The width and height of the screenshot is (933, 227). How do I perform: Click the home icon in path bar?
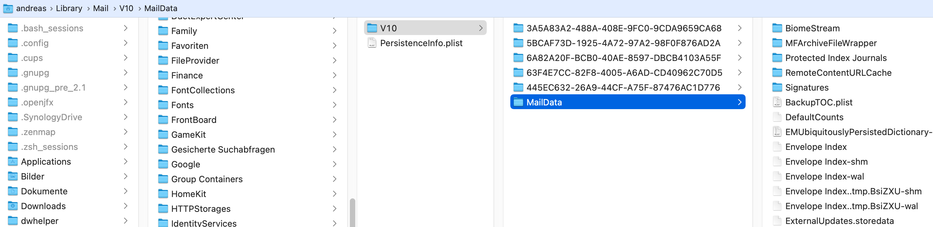tap(8, 8)
